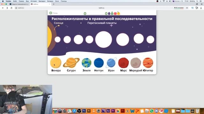This screenshot has width=204, height=114.
Task: Open a new tab with plus
Action: 54,4
